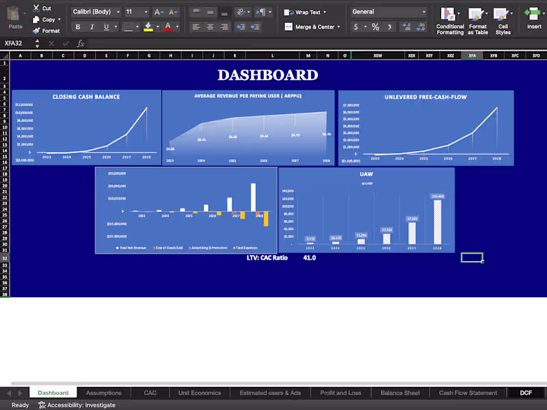Open the font size dropdown
547x410 pixels.
146,12
